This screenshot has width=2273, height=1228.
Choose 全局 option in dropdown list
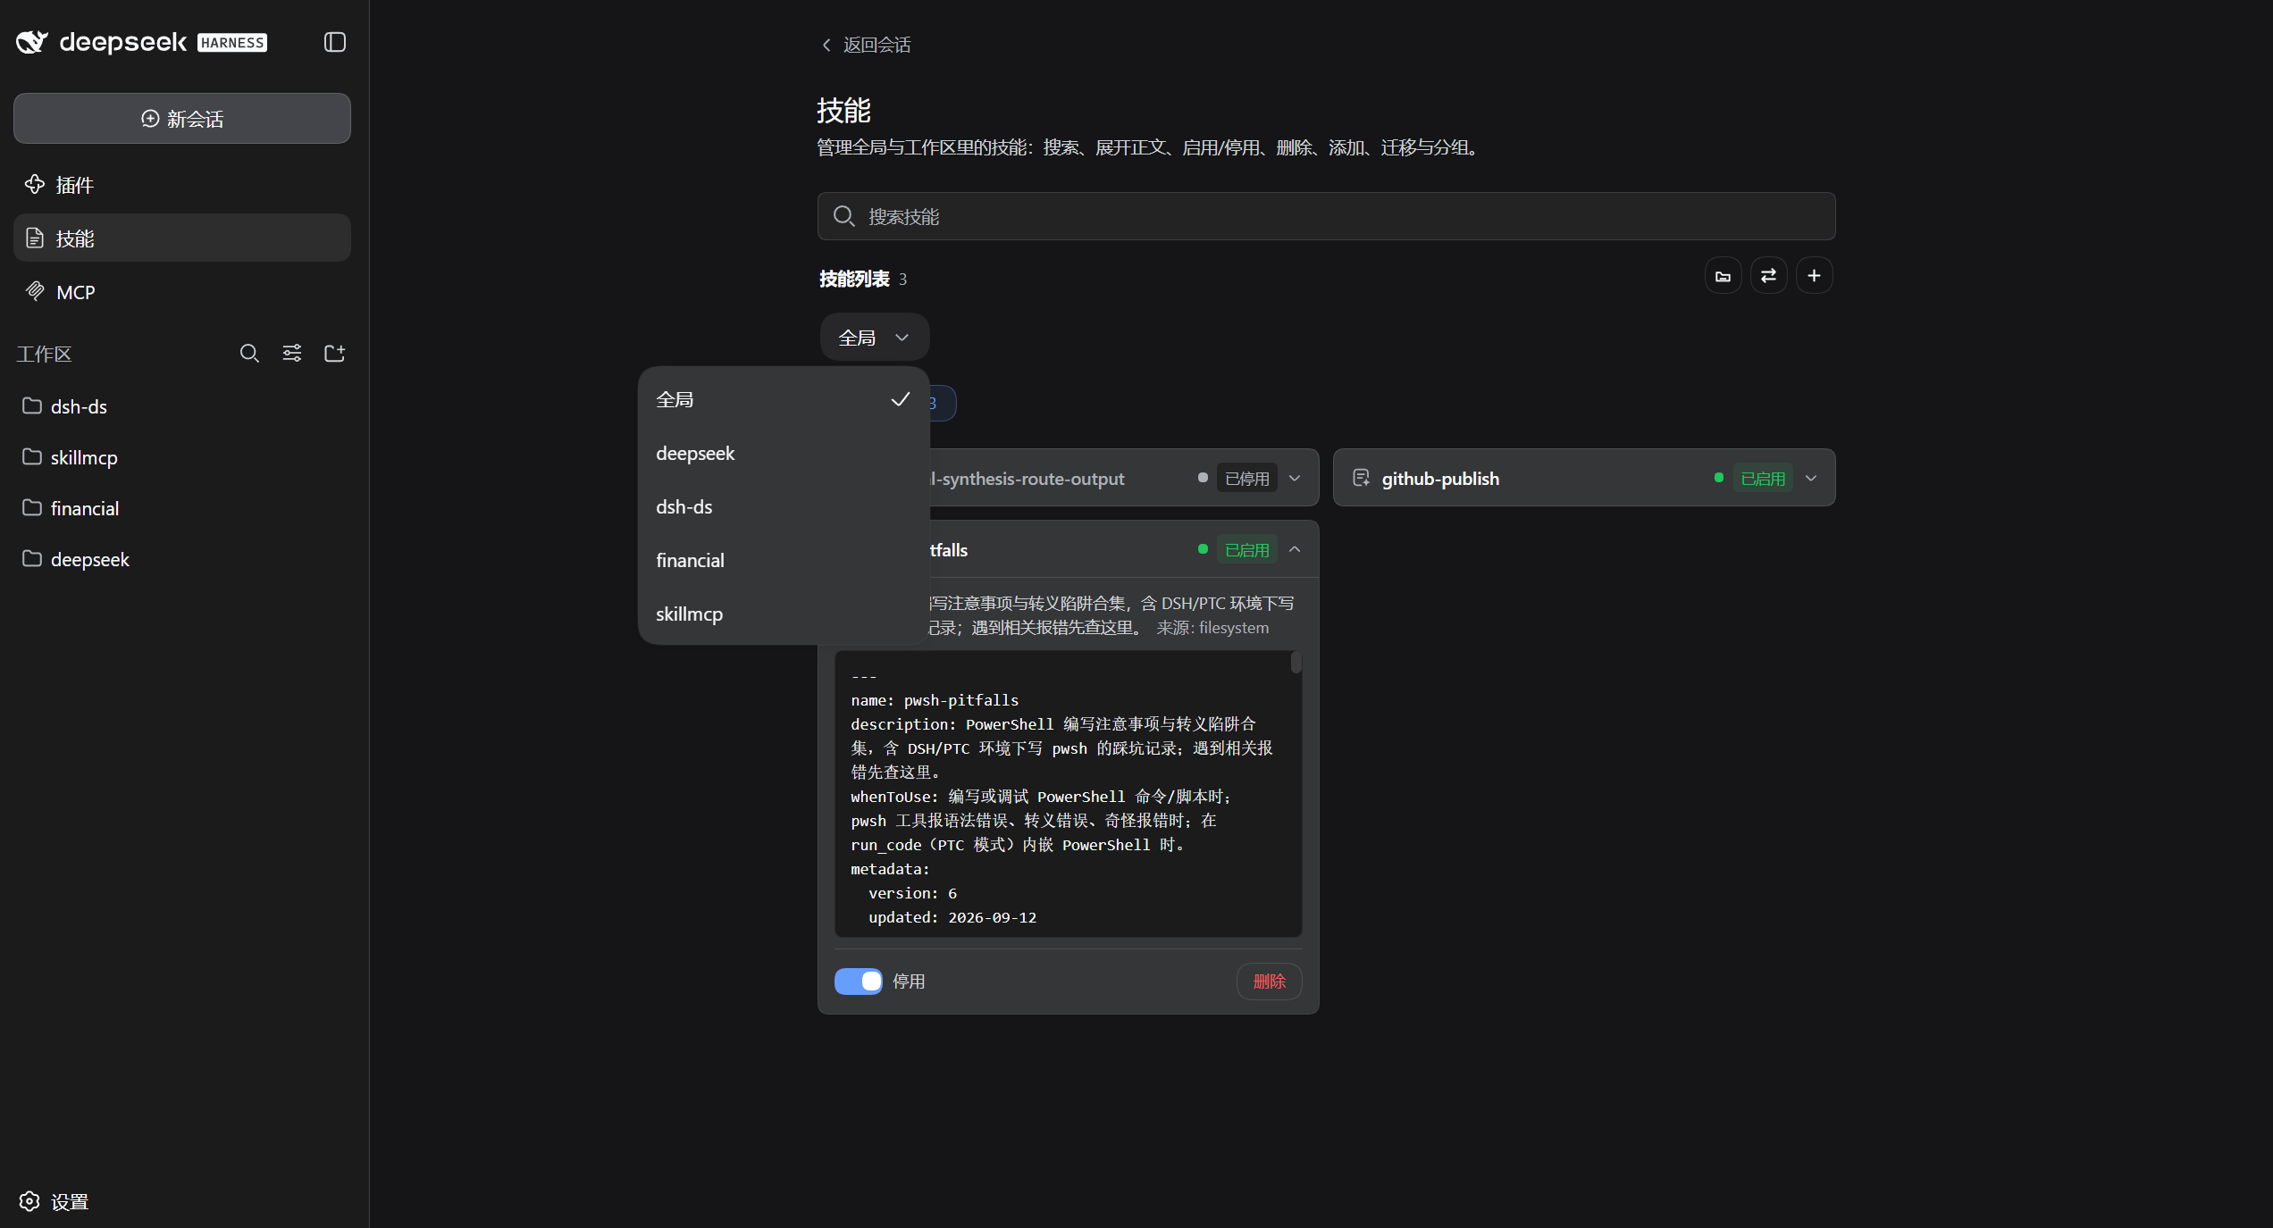click(x=784, y=400)
